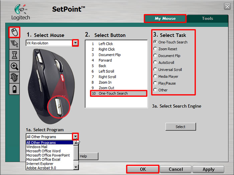The image size is (234, 175).
Task: Click the VX Revolution mouse image
Action: [x=51, y=86]
